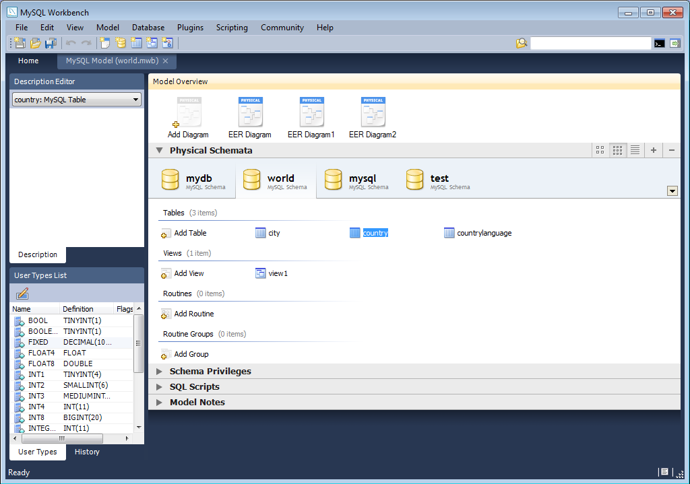This screenshot has width=690, height=484.
Task: Create a new table from the toolbar
Action: [x=136, y=42]
